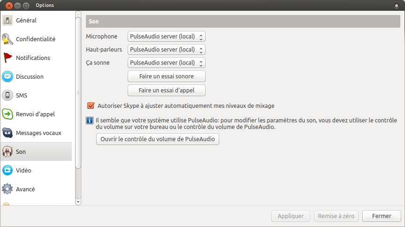The height and width of the screenshot is (227, 405).
Task: Toggle the Autoriser Skype mixage checkbox
Action: pos(91,106)
